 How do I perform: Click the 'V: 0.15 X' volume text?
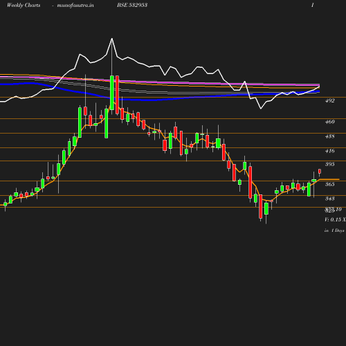(x=335, y=219)
